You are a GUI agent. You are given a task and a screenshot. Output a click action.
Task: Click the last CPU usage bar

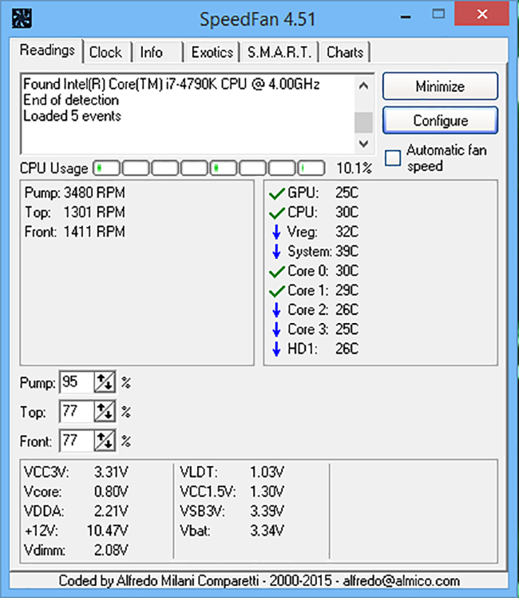(x=311, y=168)
